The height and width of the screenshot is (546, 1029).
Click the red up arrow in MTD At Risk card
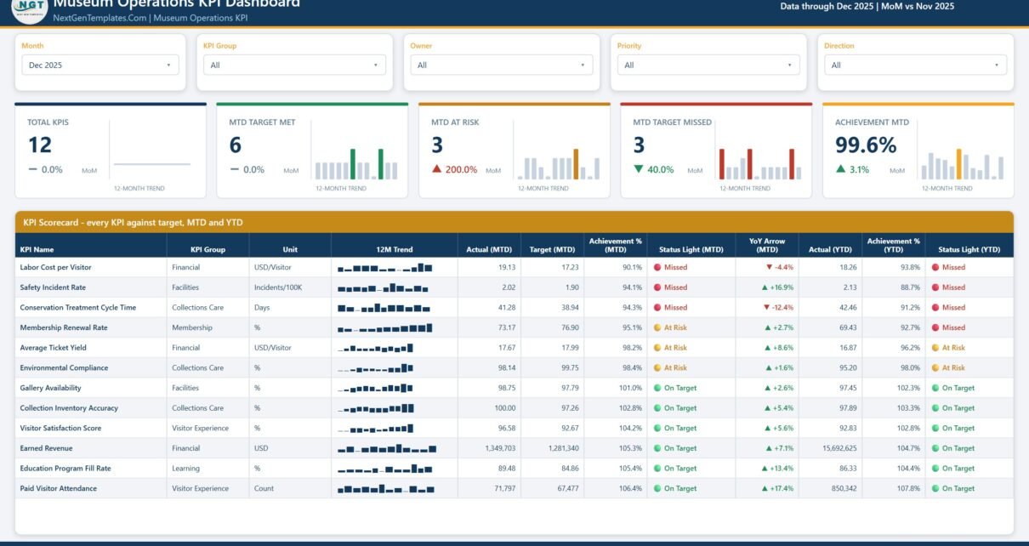pyautogui.click(x=437, y=169)
